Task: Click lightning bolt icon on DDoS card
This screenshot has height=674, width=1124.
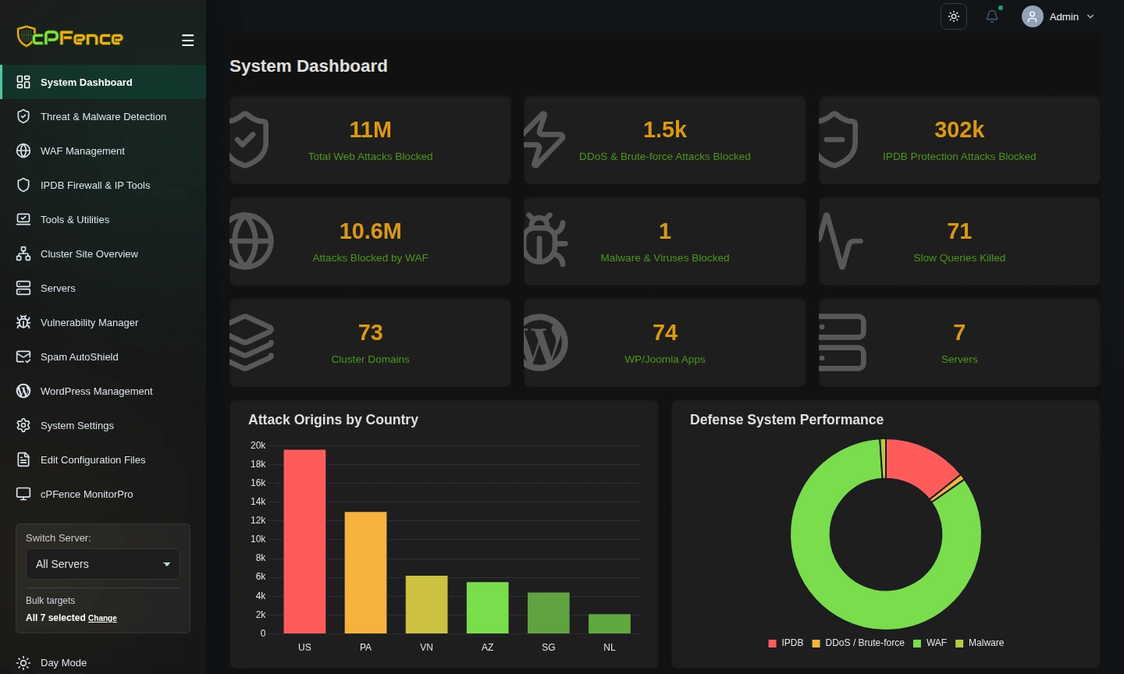Action: 544,140
